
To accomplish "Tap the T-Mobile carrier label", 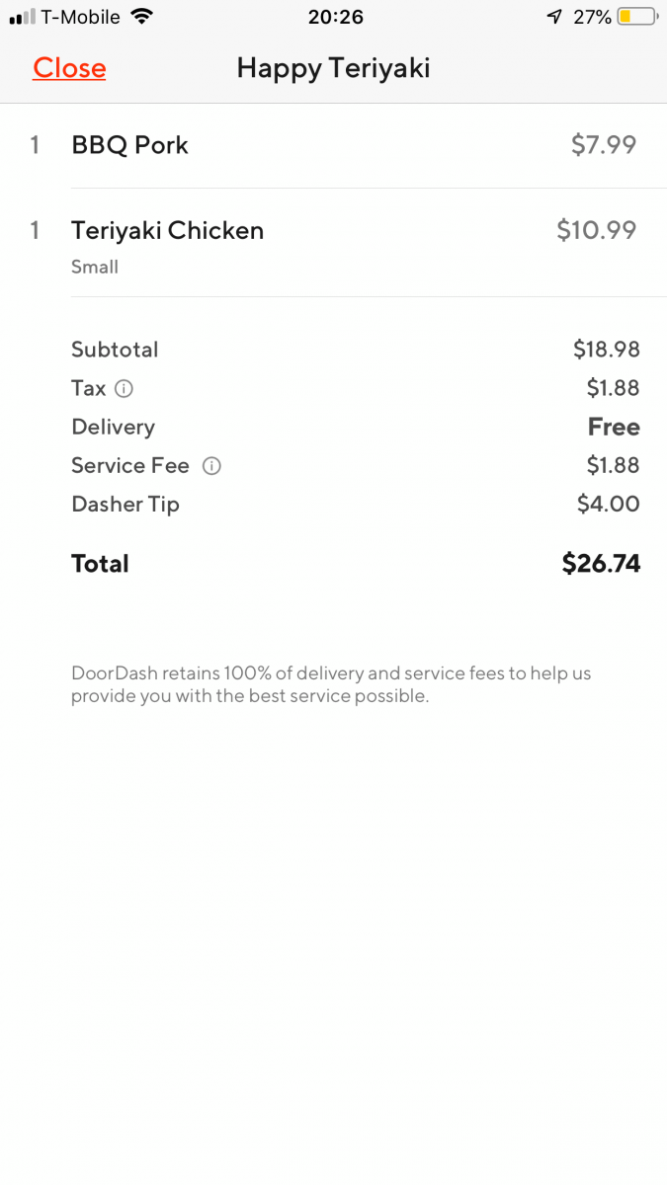I will point(80,17).
